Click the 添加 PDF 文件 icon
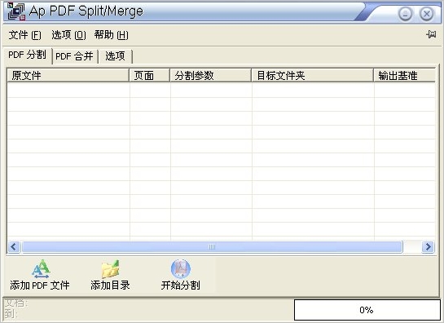Screen dimensions: 444x323 [x=41, y=269]
